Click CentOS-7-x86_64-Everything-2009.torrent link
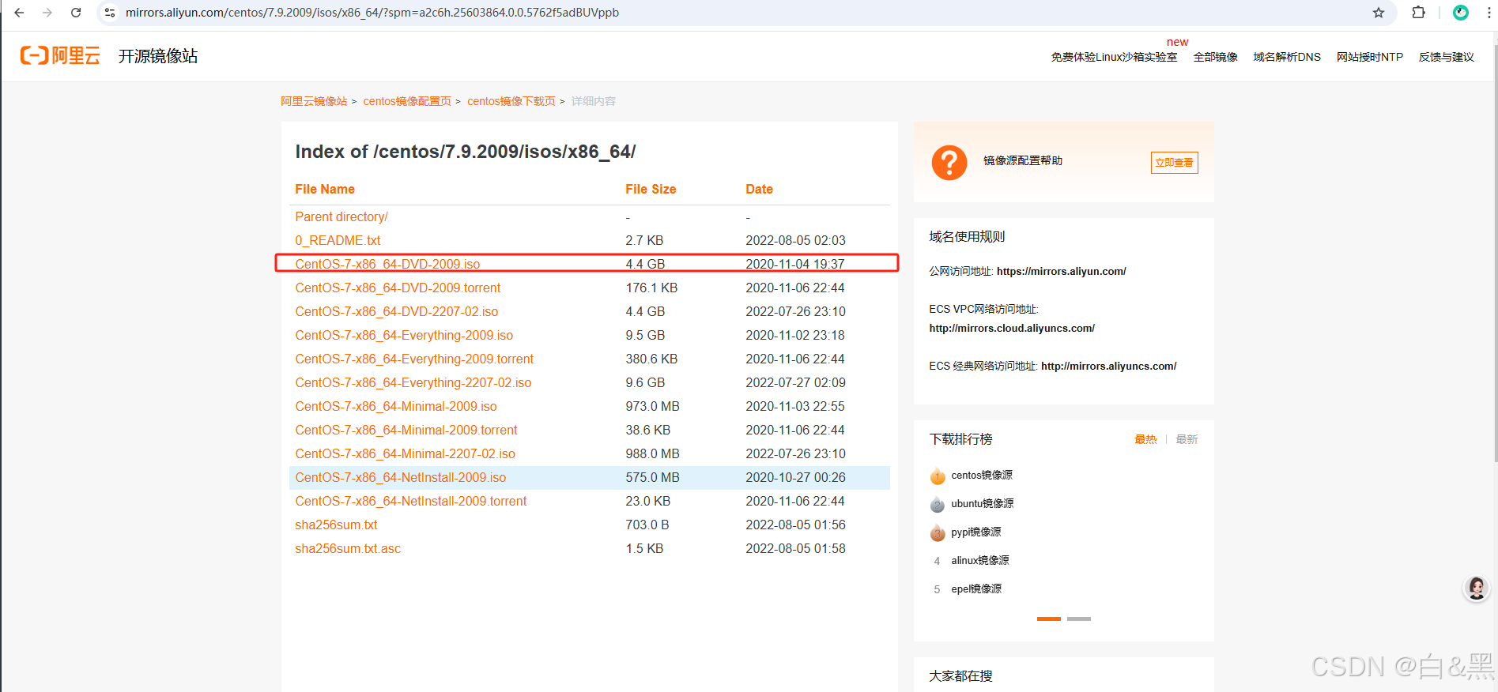The height and width of the screenshot is (692, 1498). (x=414, y=359)
